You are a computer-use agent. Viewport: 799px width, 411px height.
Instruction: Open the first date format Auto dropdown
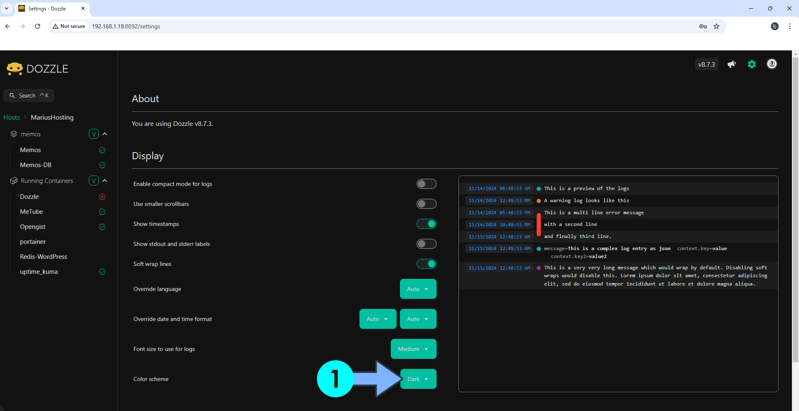[378, 319]
